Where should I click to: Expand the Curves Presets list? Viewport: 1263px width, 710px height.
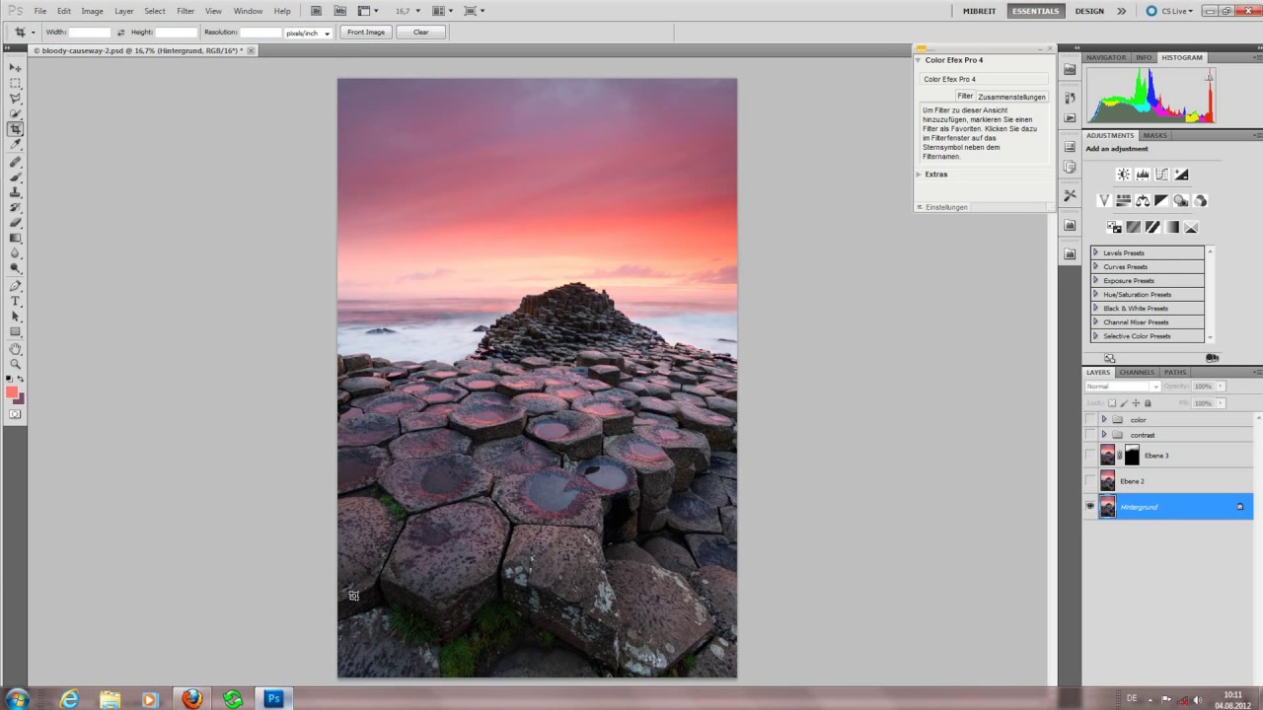pyautogui.click(x=1095, y=266)
